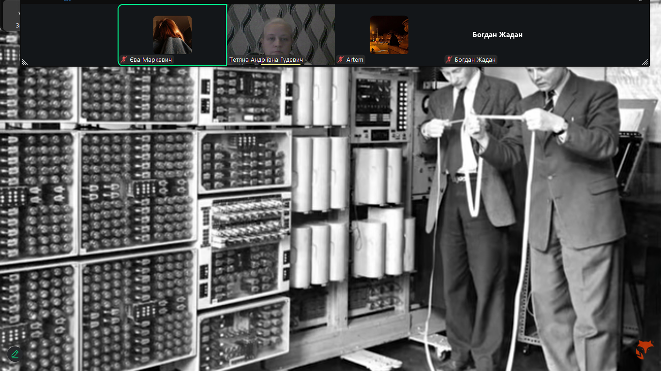
Task: Click the orange fox logo icon
Action: [644, 348]
